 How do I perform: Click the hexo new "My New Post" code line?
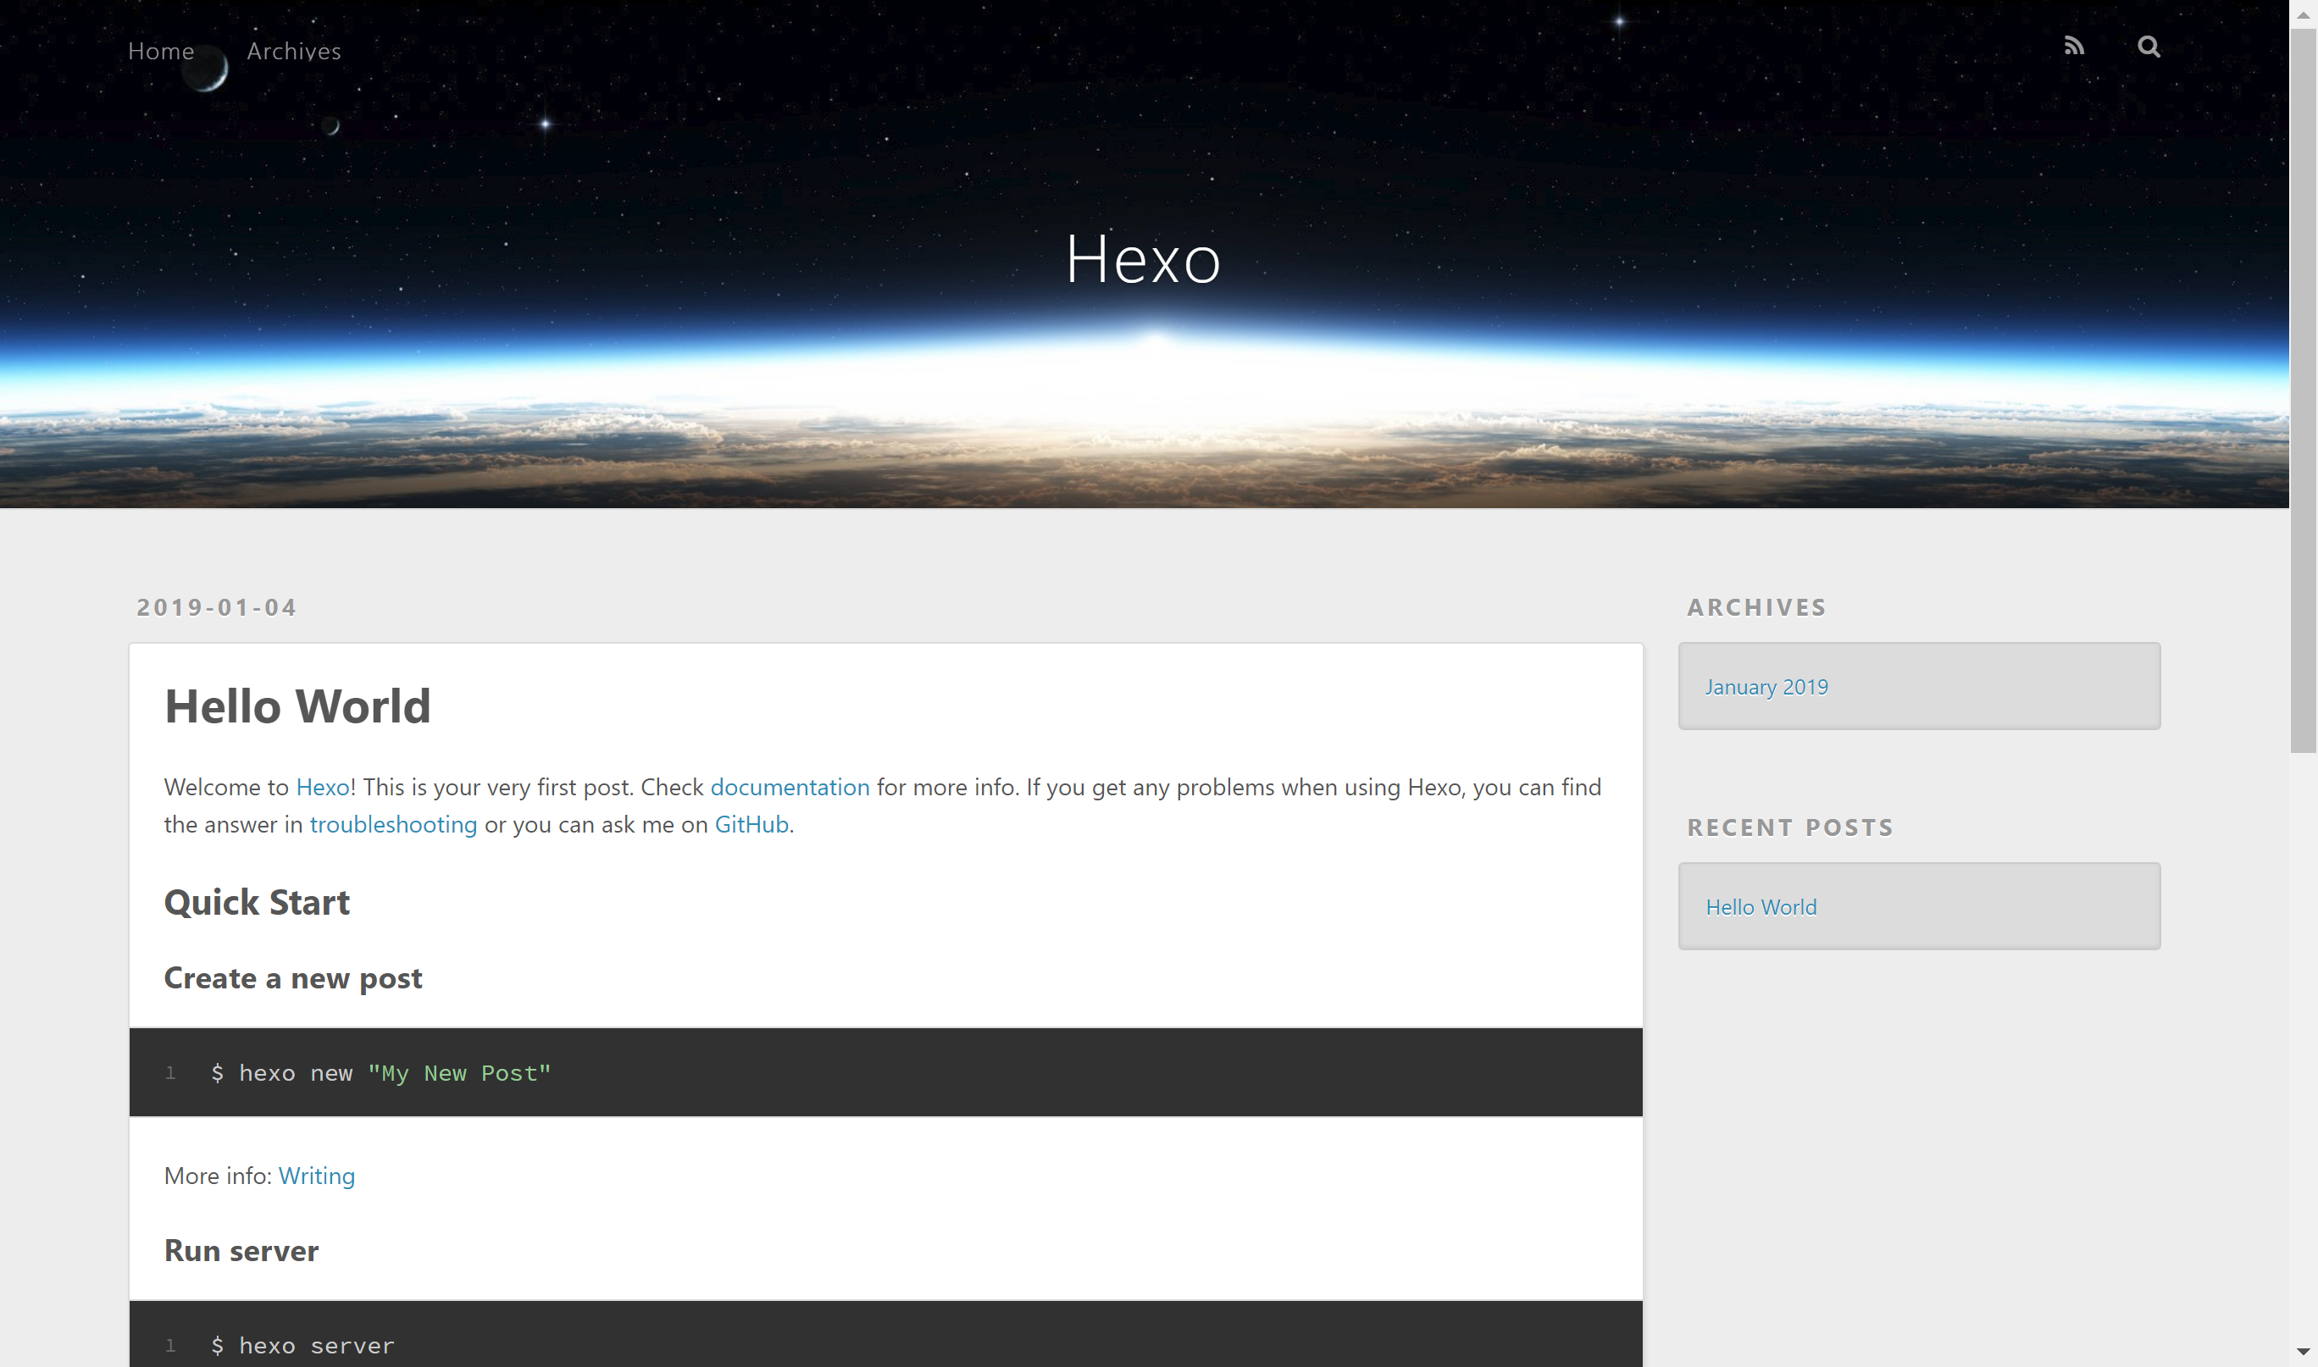point(380,1073)
